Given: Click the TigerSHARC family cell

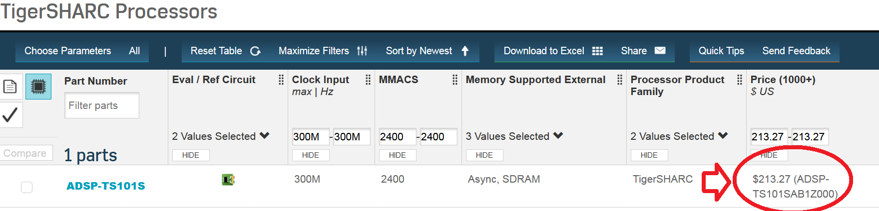Looking at the screenshot, I should click(663, 179).
